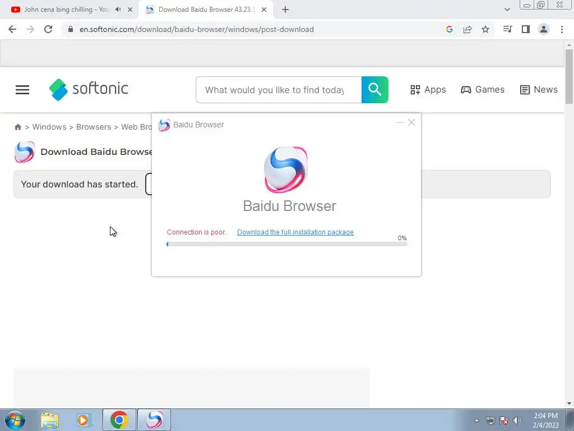Switch to Chrome in taskbar
The width and height of the screenshot is (574, 431).
coord(119,420)
